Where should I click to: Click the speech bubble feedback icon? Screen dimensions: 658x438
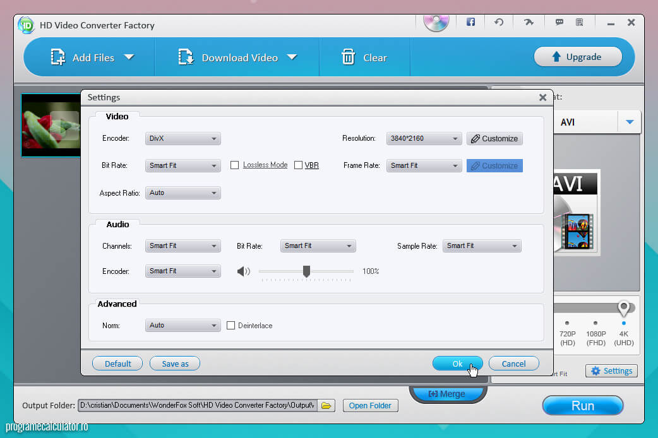point(559,22)
